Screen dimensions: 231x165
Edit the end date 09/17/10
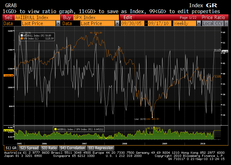[159, 23]
